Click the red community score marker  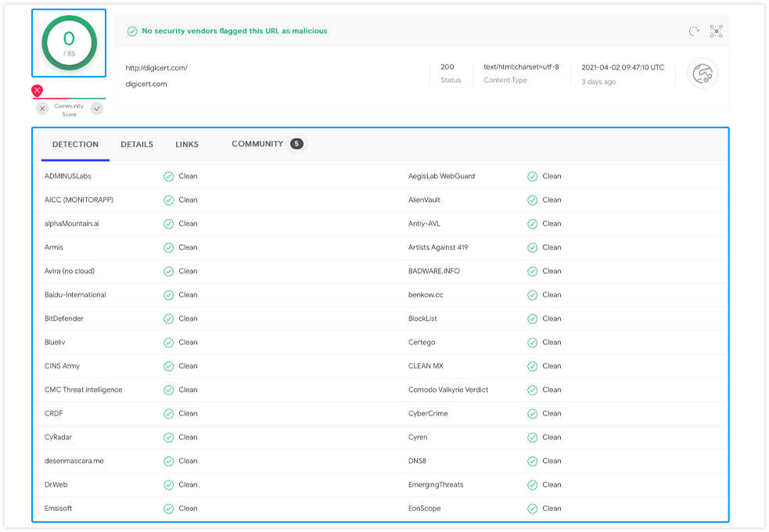[x=37, y=91]
